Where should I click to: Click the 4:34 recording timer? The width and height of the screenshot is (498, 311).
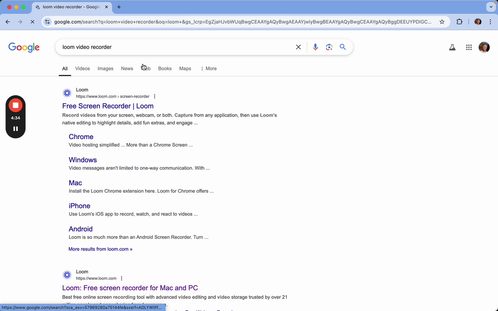(15, 118)
